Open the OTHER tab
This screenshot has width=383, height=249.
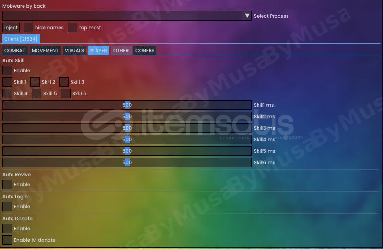tap(121, 50)
